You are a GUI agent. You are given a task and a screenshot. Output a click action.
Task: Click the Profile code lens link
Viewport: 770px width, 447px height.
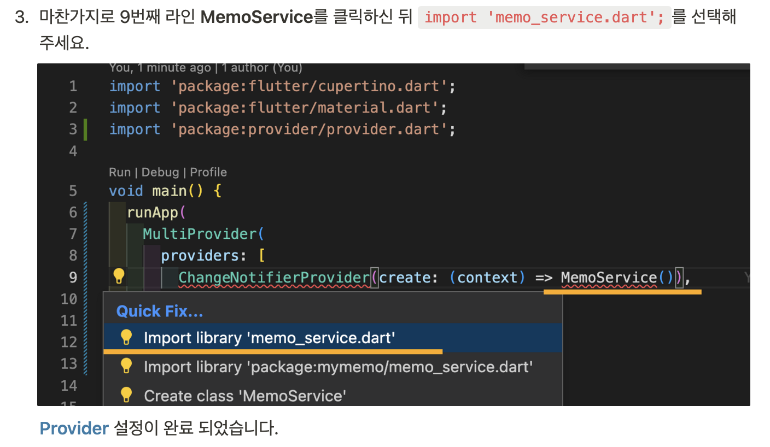(208, 172)
